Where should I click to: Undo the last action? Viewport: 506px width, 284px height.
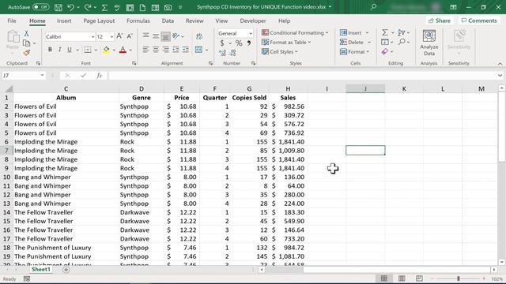pos(70,7)
